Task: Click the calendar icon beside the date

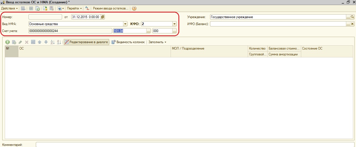Action: [103, 17]
